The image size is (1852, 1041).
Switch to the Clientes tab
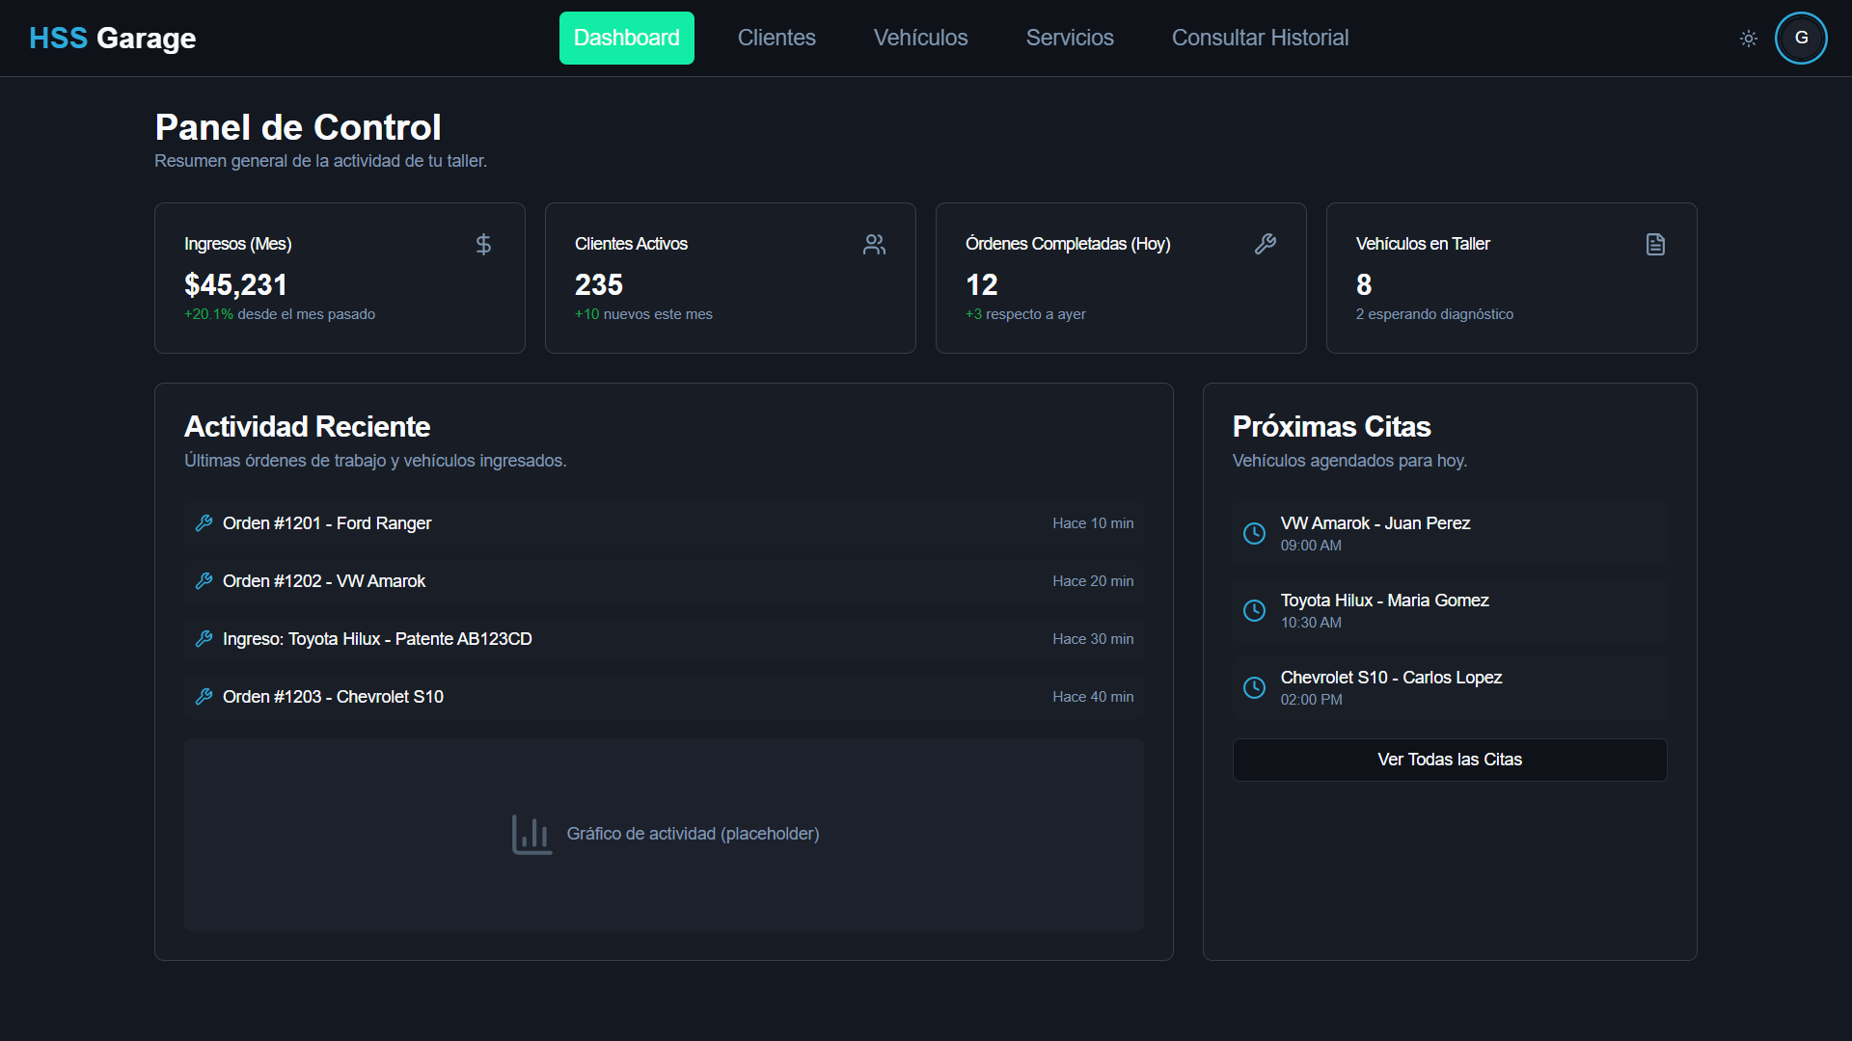[776, 39]
